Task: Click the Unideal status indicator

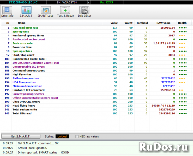Action: [62, 136]
